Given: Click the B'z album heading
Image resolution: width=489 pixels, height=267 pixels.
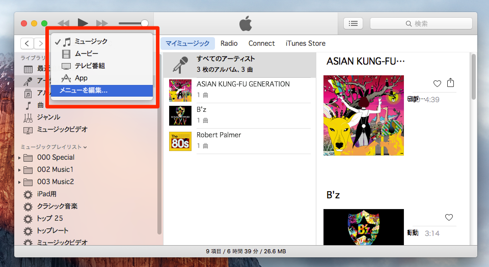Looking at the screenshot, I should pos(333,195).
